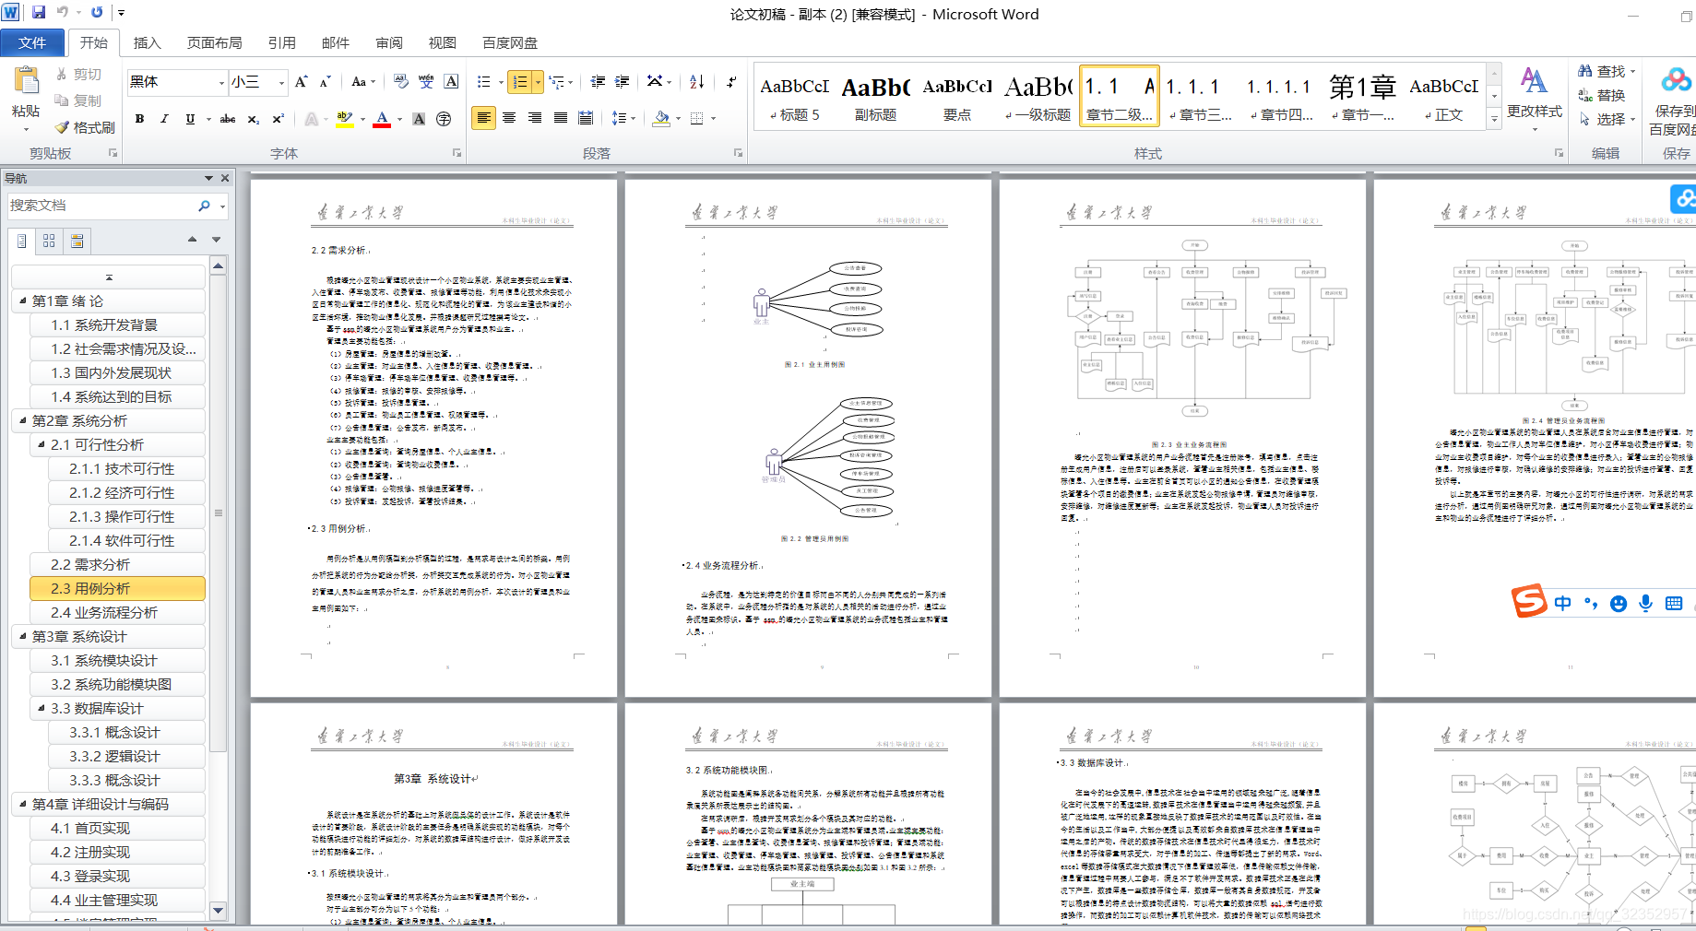Viewport: 1696px width, 931px height.
Task: Toggle the numbered list button
Action: [x=520, y=82]
